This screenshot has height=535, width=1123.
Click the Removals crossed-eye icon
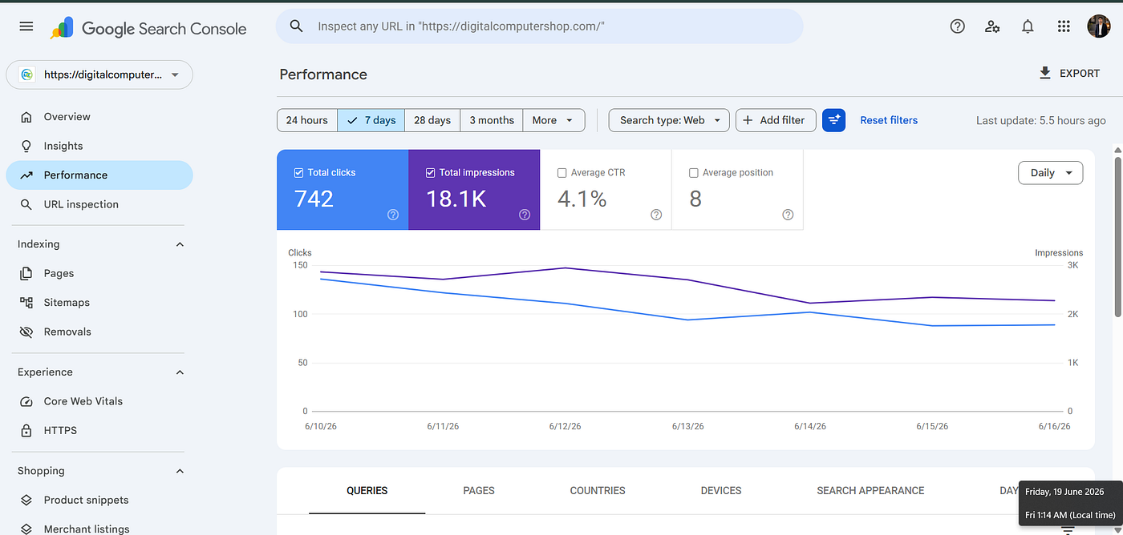coord(26,332)
